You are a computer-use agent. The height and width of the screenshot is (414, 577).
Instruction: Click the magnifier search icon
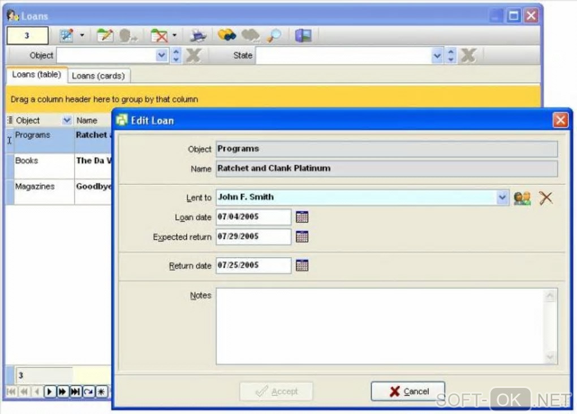(x=274, y=36)
